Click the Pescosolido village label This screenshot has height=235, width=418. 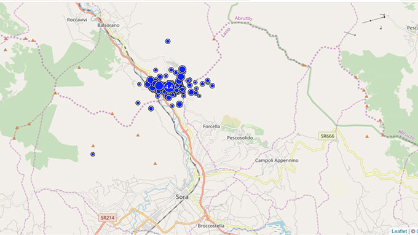coord(240,138)
